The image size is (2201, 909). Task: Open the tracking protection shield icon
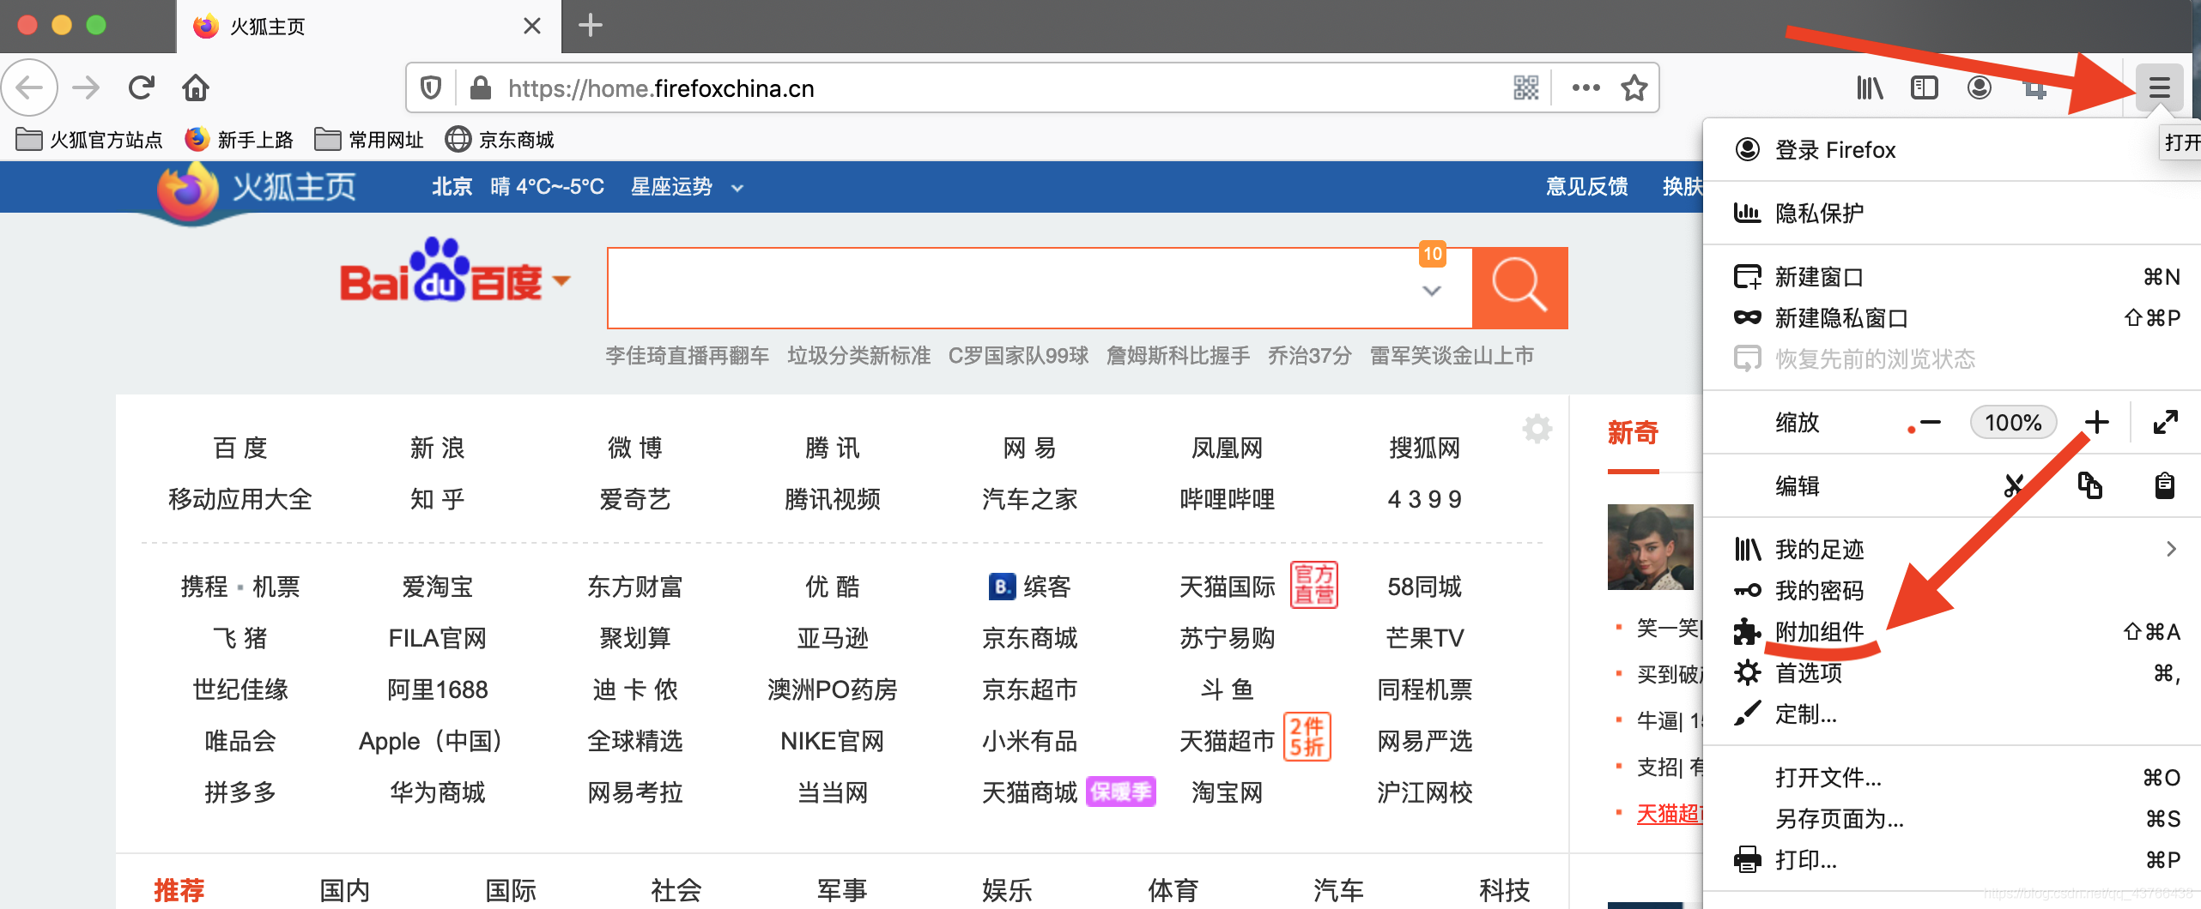click(x=431, y=87)
